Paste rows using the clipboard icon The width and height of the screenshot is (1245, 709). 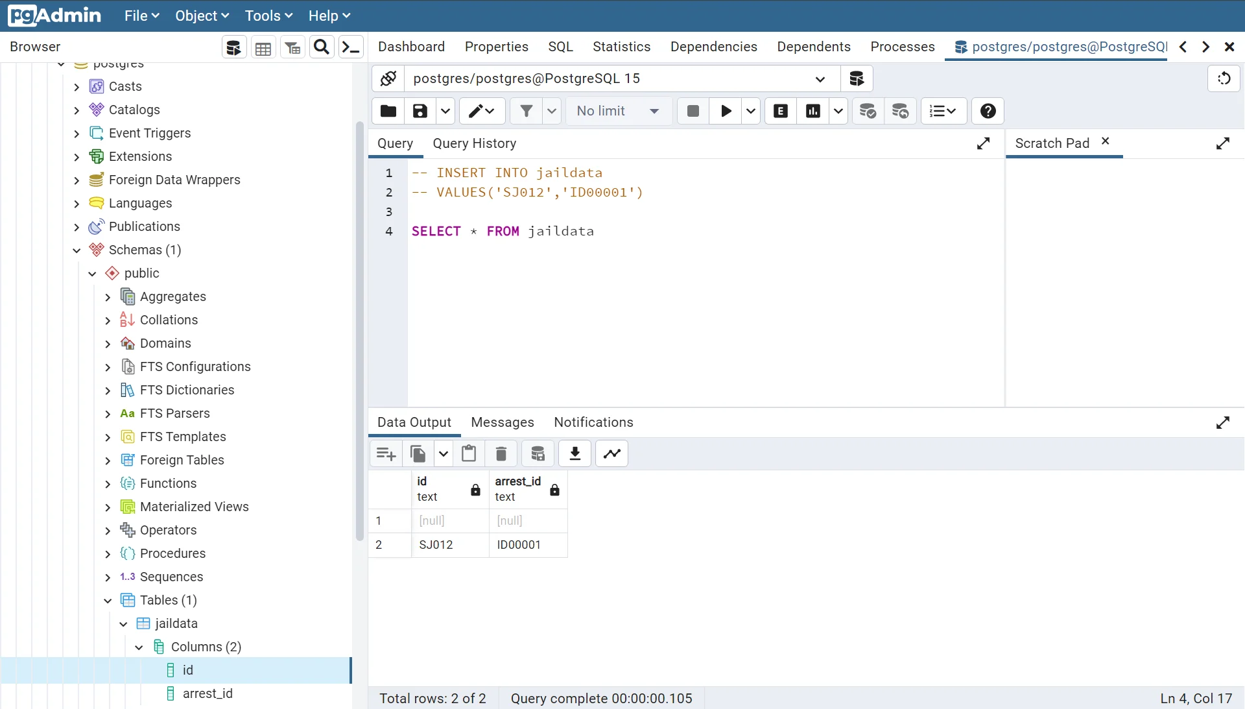click(x=469, y=453)
